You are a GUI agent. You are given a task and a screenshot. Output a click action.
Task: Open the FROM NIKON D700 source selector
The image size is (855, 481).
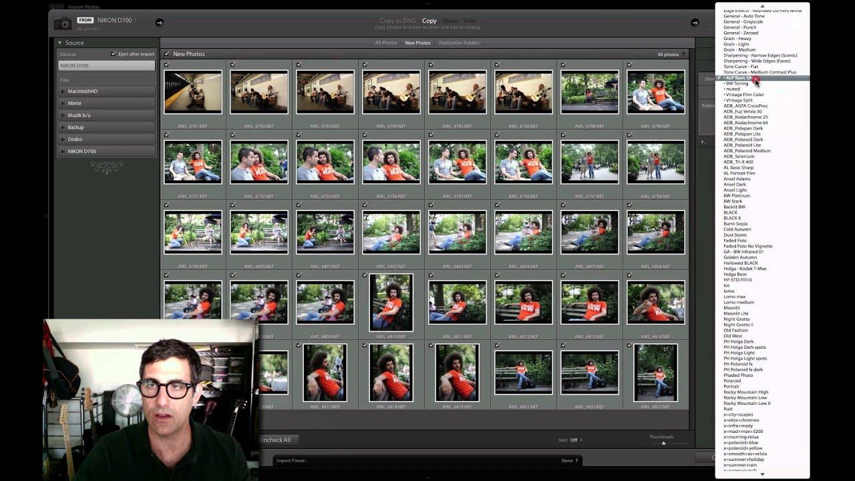pyautogui.click(x=107, y=21)
